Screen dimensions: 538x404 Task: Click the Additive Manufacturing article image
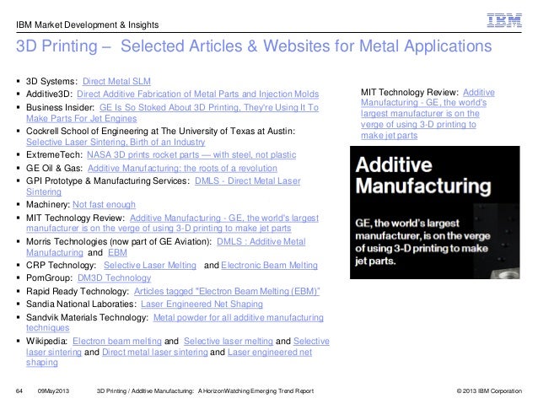435,213
